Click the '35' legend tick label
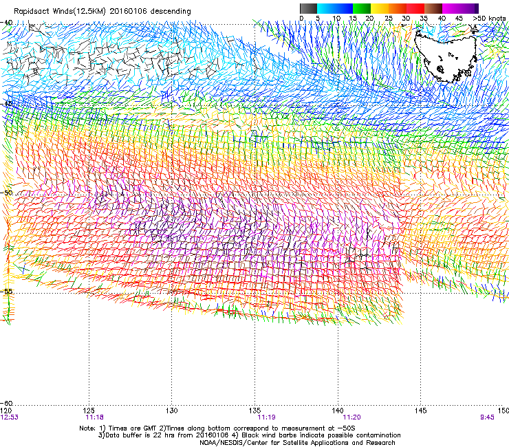509x447 pixels. 424,19
